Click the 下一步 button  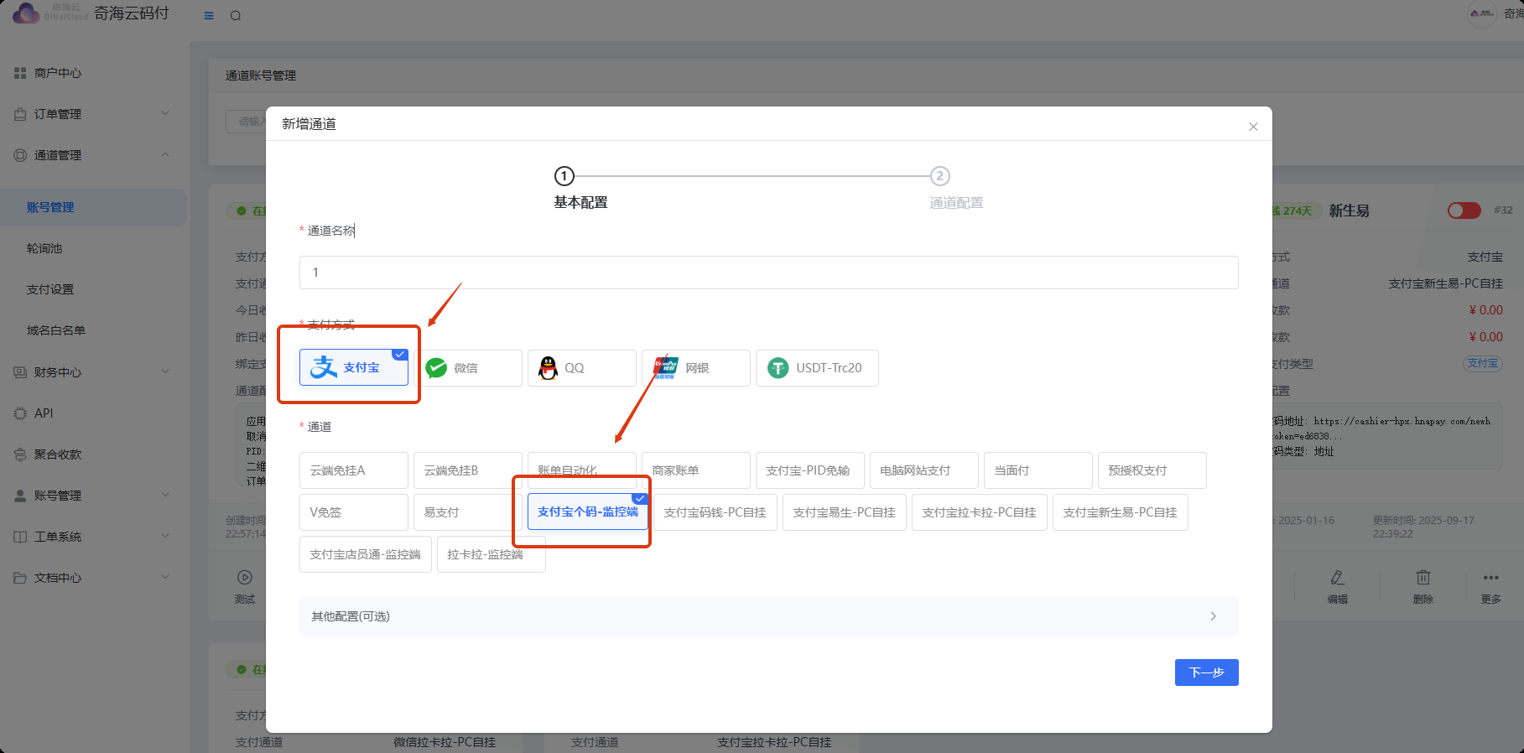[x=1206, y=673]
